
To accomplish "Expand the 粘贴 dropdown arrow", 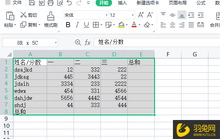I will 15,25.
